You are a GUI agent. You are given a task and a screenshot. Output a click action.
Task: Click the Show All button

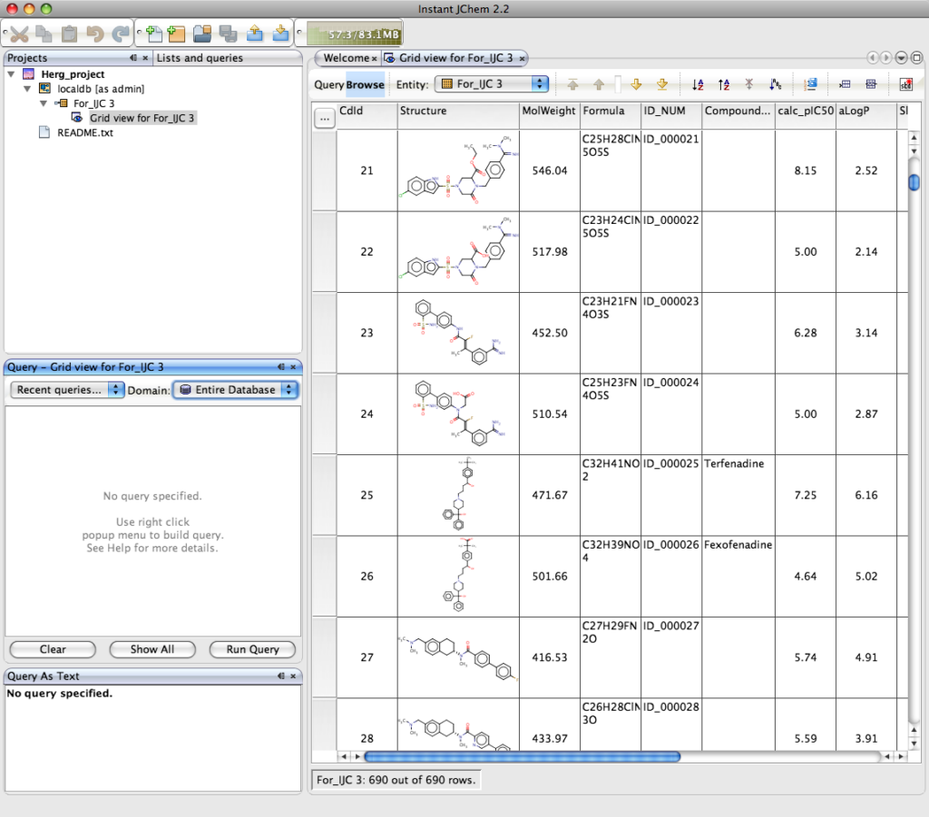point(152,649)
